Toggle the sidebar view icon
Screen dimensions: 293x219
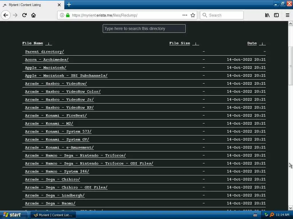coord(276,15)
